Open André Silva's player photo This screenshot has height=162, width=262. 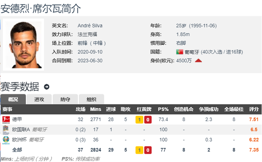(x=24, y=45)
